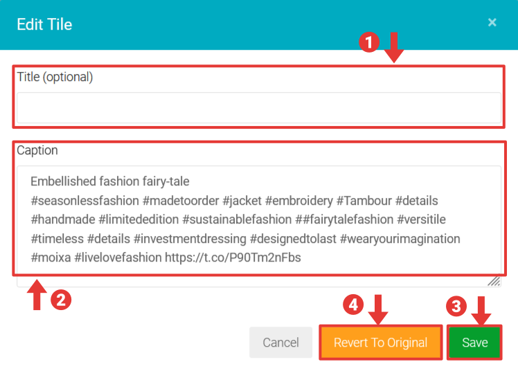Click the red arrow pointing at Title field
Screen dimensions: 518x371
coord(393,47)
